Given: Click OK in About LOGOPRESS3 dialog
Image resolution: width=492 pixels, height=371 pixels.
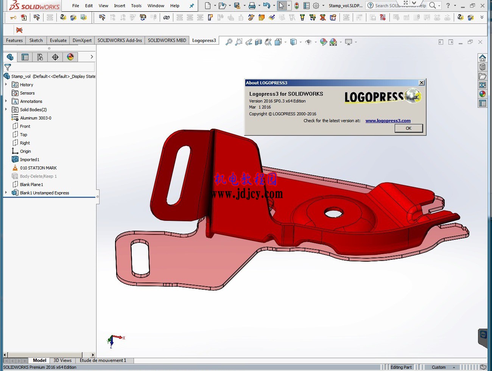Looking at the screenshot, I should (x=408, y=128).
